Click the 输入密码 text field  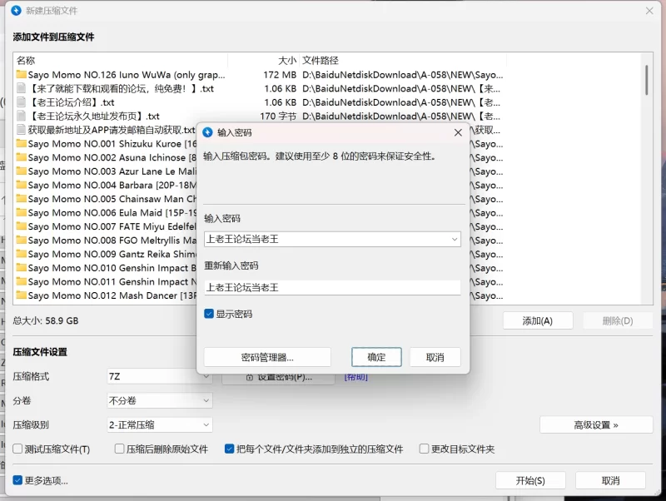(x=332, y=240)
